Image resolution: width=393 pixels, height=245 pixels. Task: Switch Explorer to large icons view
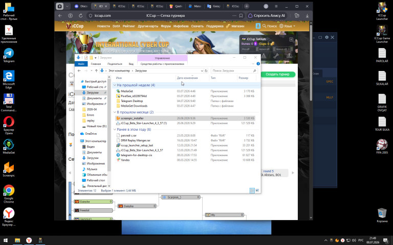coord(257,190)
